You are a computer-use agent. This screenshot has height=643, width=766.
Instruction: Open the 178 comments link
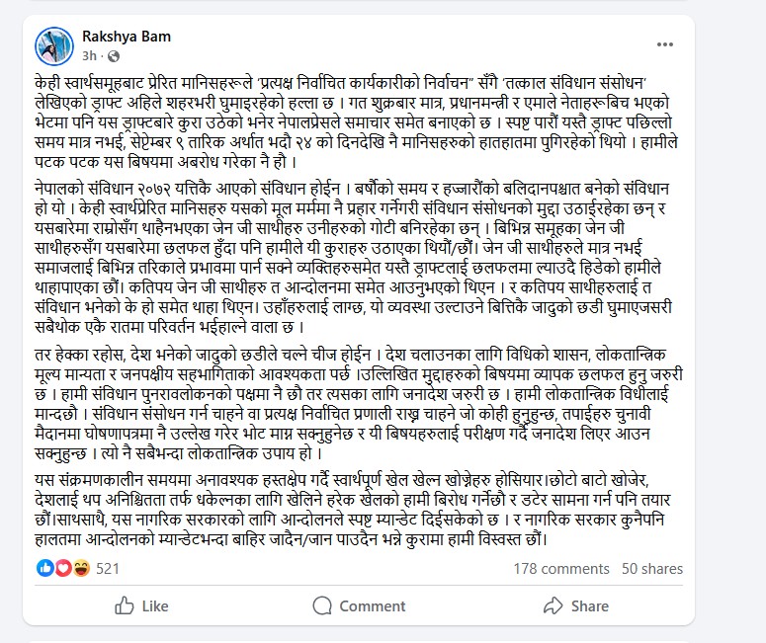[x=560, y=569]
